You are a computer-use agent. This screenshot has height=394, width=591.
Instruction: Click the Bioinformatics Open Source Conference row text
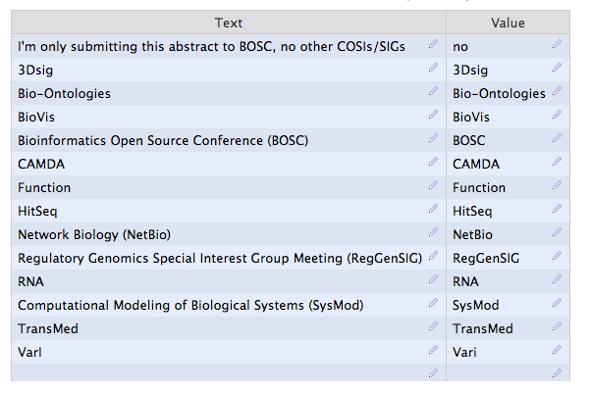click(163, 140)
